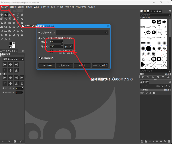Click the キャンセル(C) button

coord(100,65)
